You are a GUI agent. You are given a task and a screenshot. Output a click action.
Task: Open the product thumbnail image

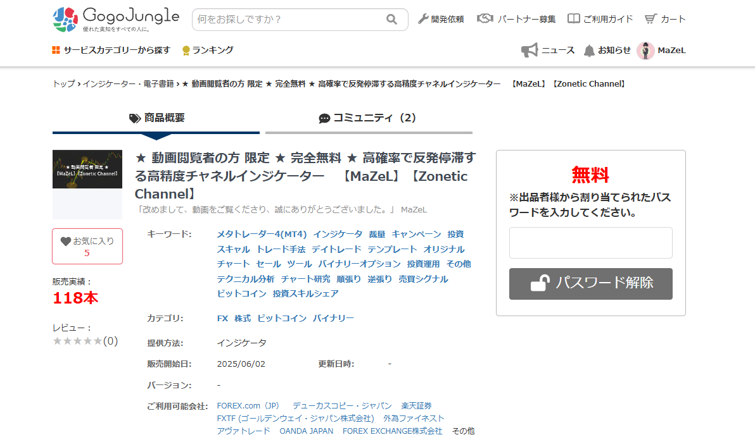click(87, 169)
